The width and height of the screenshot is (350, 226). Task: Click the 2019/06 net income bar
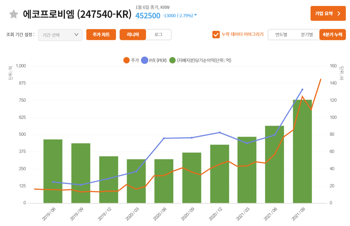pos(53,171)
